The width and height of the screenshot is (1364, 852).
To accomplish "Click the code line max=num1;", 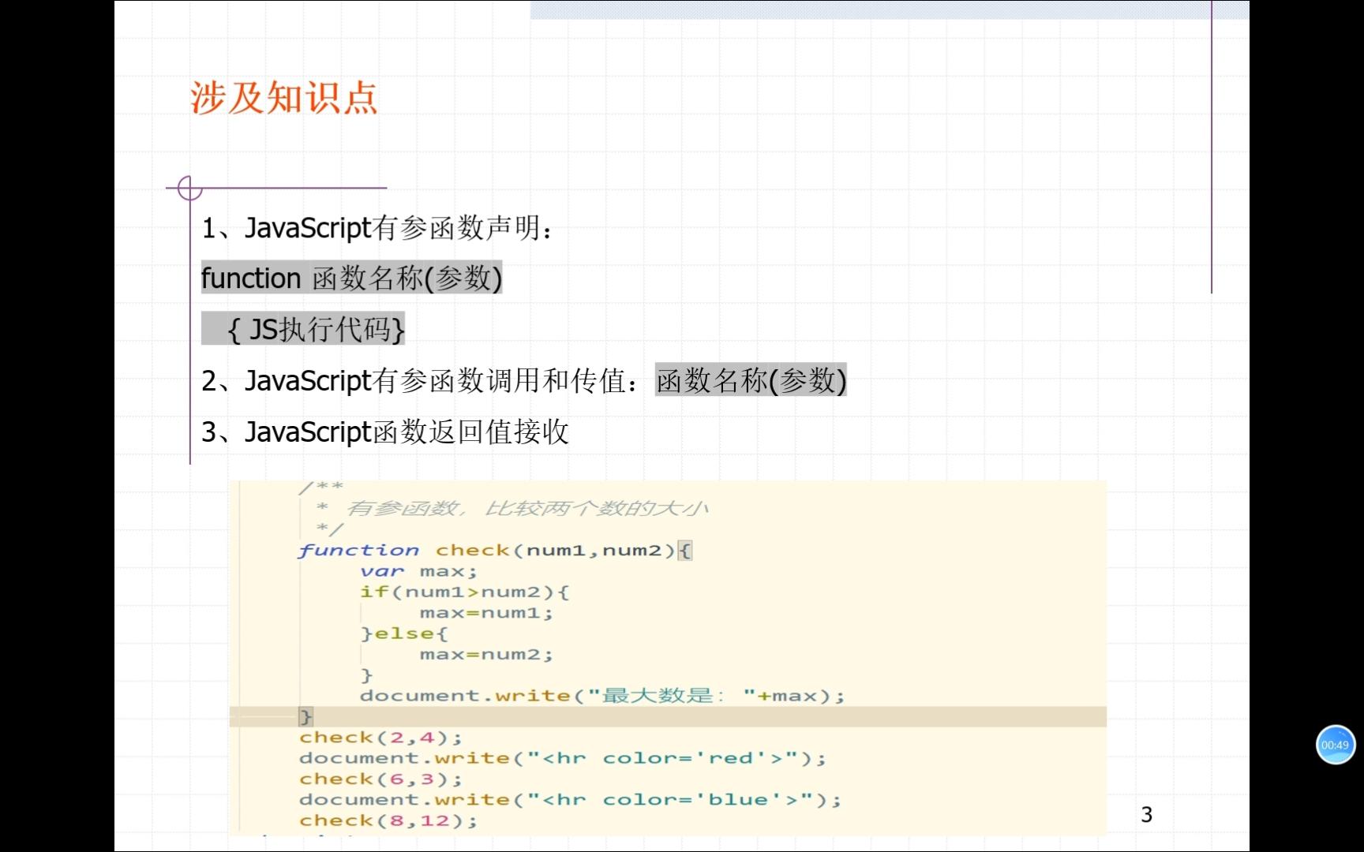I will pos(486,613).
